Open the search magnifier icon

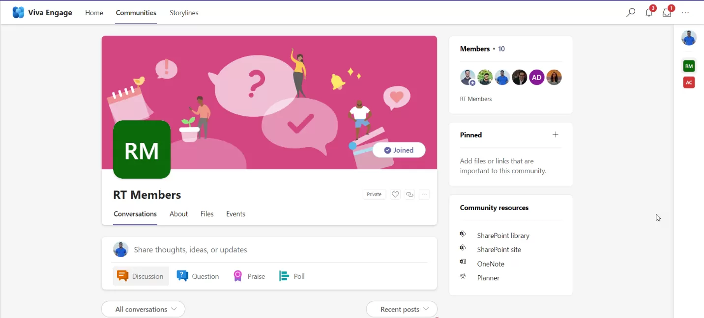[631, 13]
